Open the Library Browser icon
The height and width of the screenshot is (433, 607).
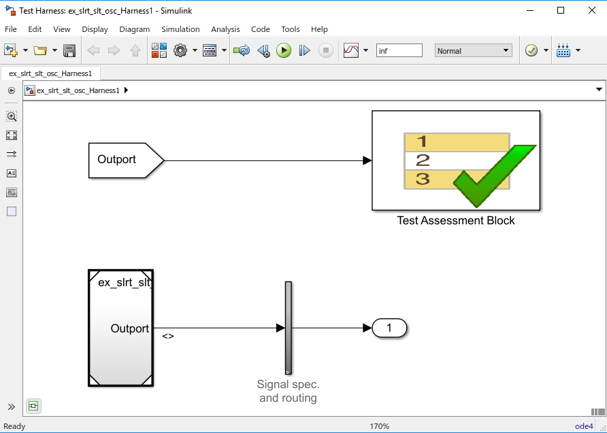coord(159,50)
